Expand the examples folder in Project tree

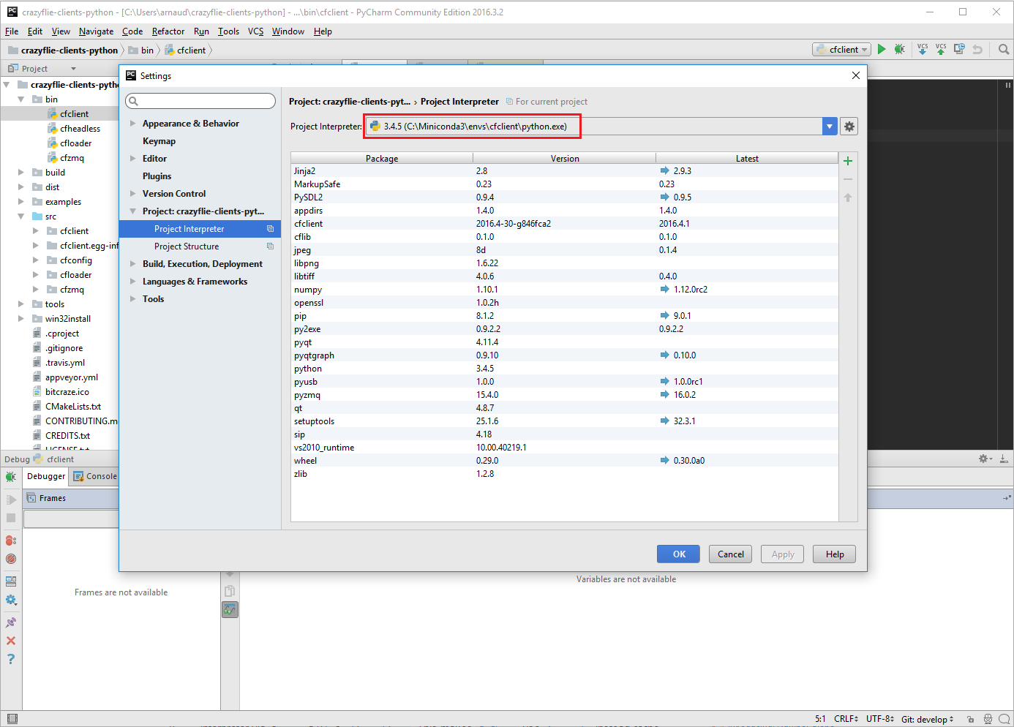click(x=21, y=202)
